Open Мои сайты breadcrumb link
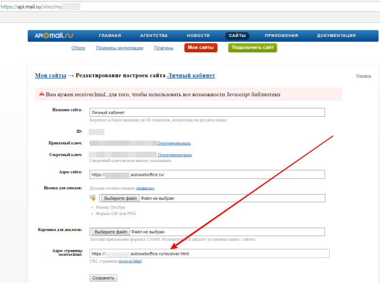The image size is (380, 283). point(50,75)
